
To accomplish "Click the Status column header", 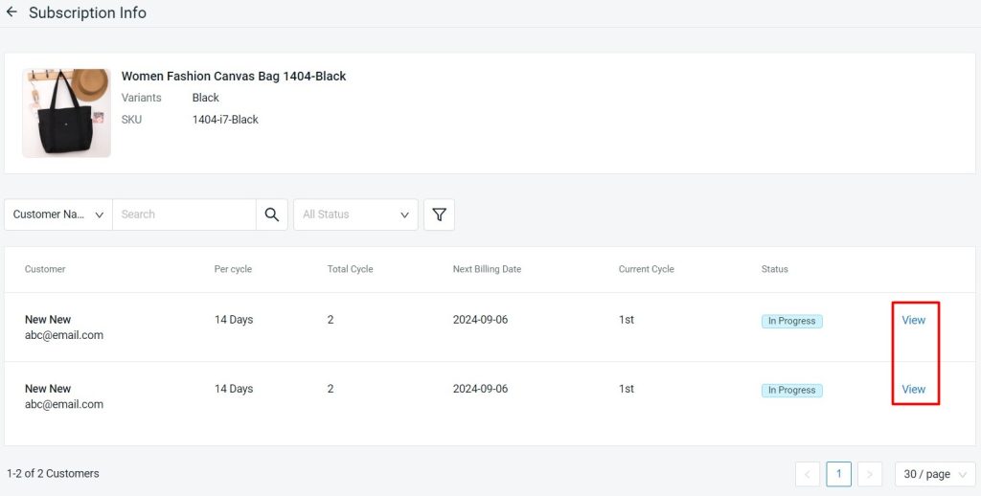I will pyautogui.click(x=774, y=269).
